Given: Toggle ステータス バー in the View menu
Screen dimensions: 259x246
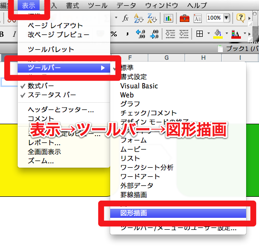Looking at the screenshot, I should point(64,95).
